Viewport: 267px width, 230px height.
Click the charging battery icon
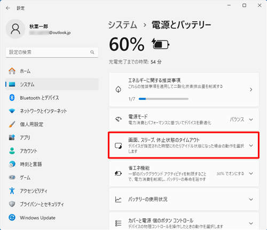click(160, 44)
